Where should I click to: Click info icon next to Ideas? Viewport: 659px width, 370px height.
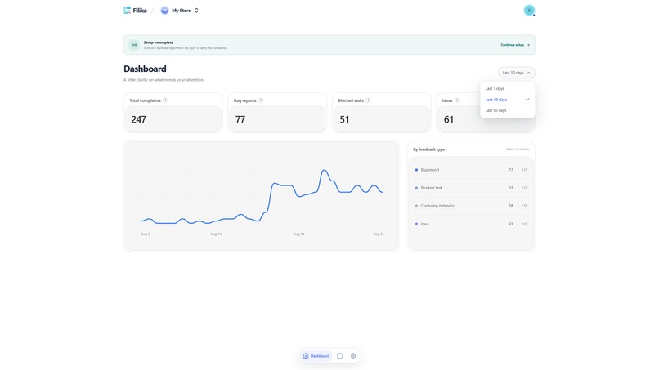(x=457, y=100)
